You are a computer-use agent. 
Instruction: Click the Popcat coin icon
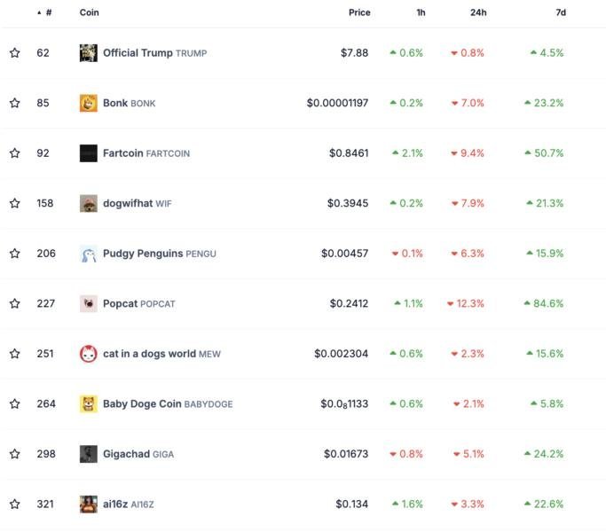(88, 303)
